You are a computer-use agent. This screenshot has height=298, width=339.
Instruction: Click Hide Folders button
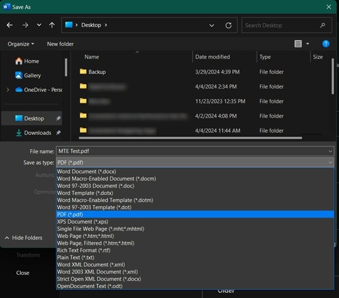coord(23,238)
